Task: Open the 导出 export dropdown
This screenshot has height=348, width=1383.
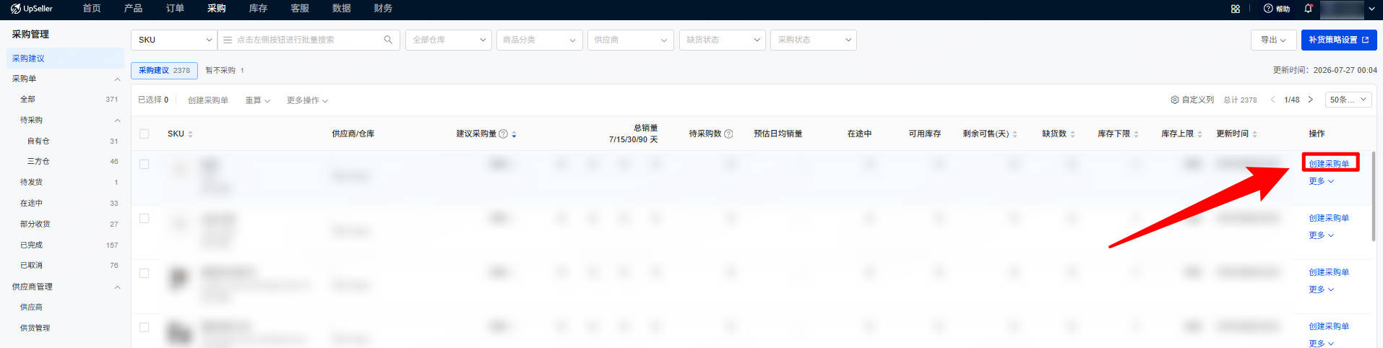Action: point(1273,40)
